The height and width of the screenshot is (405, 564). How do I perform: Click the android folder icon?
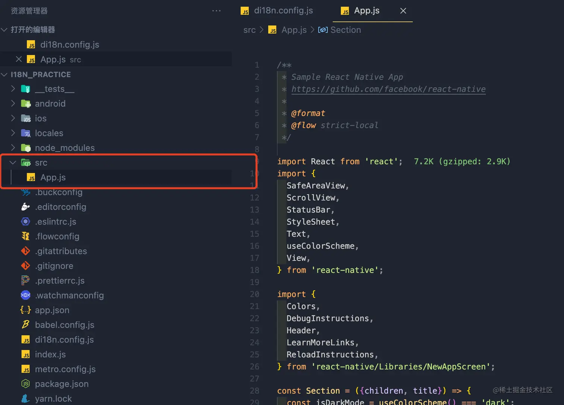(26, 103)
